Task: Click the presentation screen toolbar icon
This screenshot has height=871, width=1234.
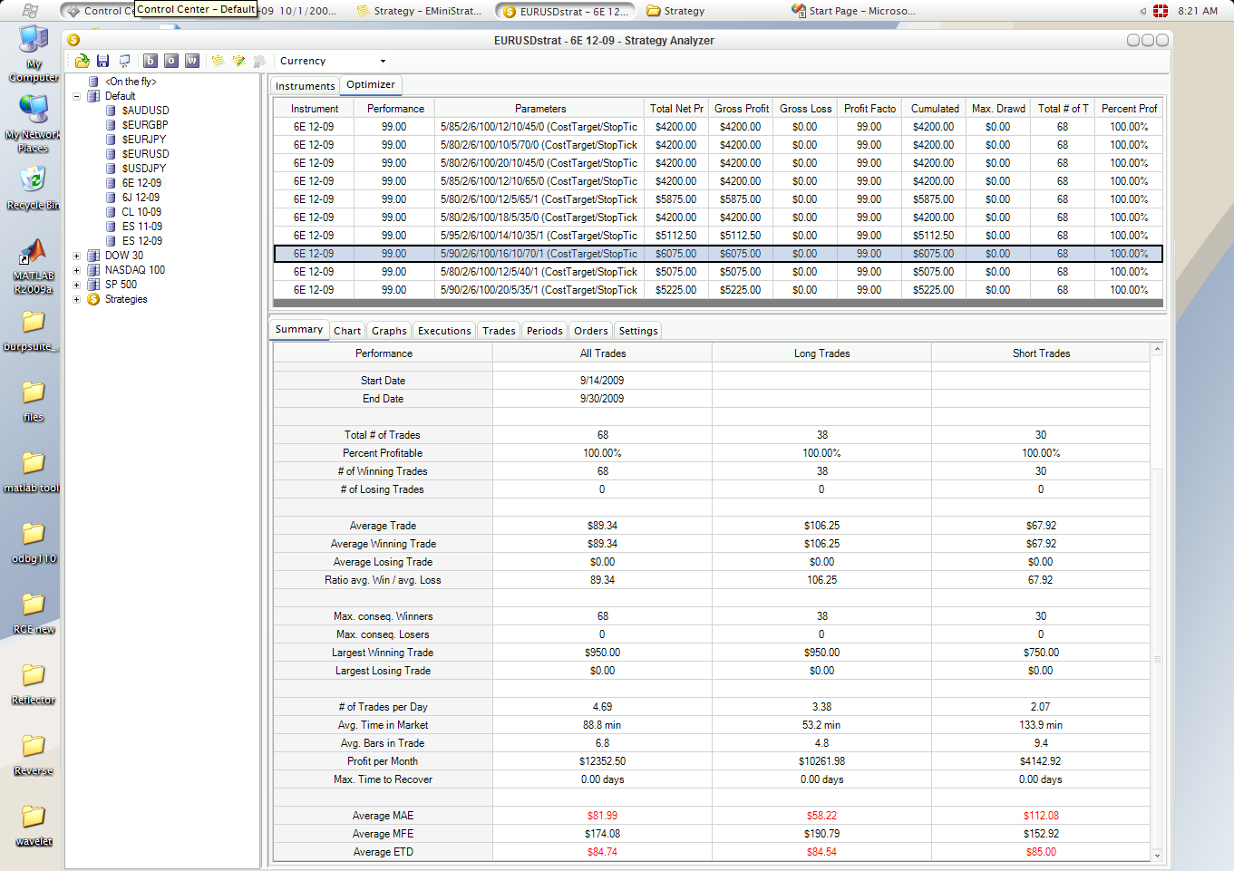Action: [x=124, y=61]
